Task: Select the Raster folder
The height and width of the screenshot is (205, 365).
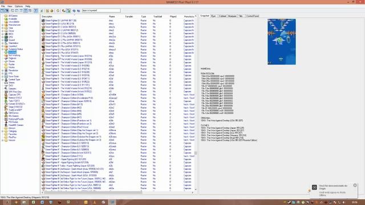Action: point(11,64)
